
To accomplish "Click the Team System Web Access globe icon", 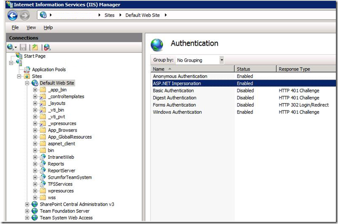I will (35, 218).
